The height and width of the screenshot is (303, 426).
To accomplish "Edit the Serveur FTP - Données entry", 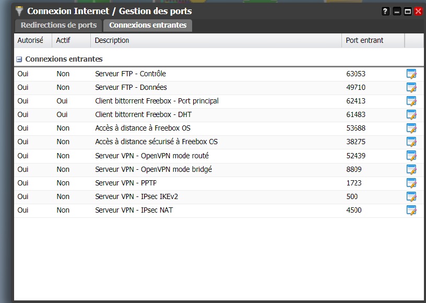I will (x=411, y=88).
